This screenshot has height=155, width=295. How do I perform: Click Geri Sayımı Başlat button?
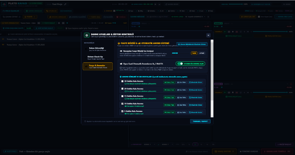(x=45, y=28)
